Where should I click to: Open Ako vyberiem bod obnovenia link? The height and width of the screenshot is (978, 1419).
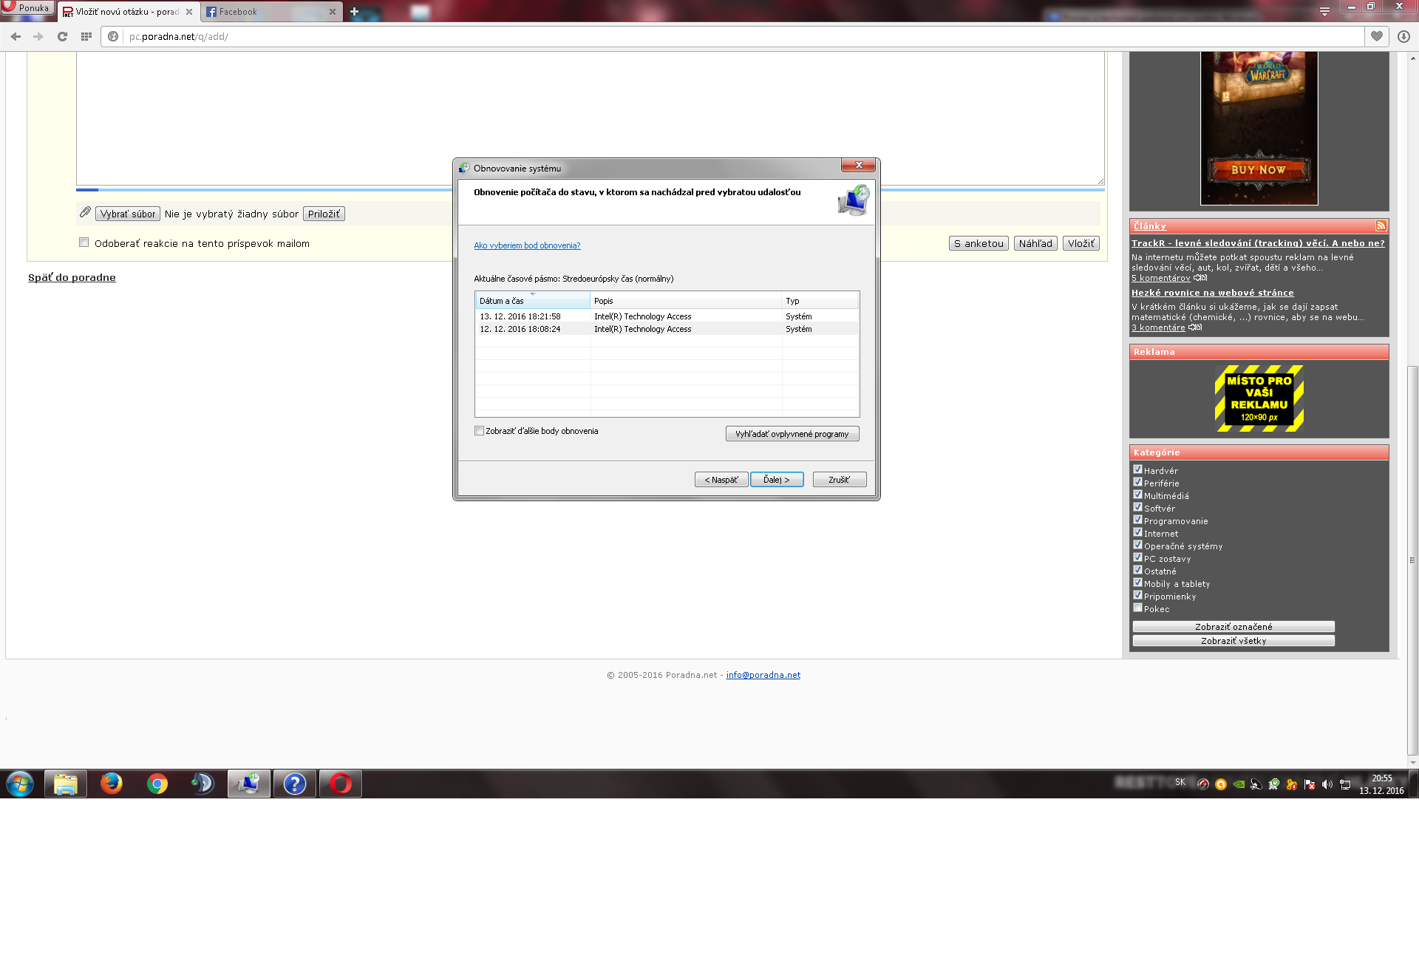pos(527,245)
